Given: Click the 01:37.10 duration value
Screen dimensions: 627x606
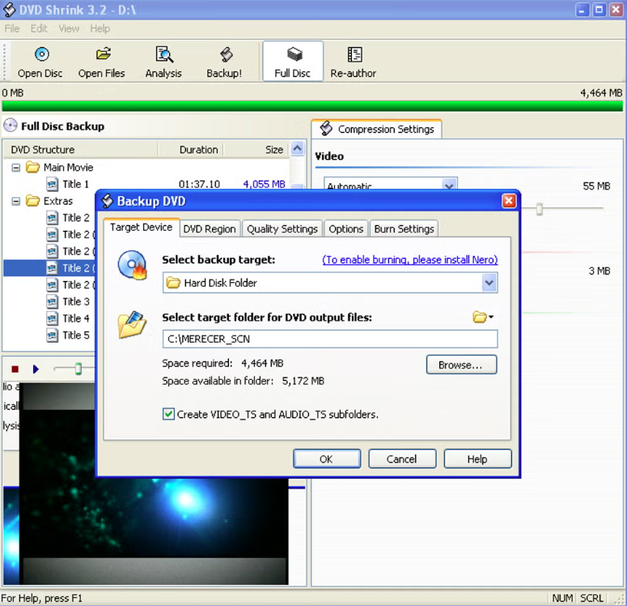Looking at the screenshot, I should (199, 184).
